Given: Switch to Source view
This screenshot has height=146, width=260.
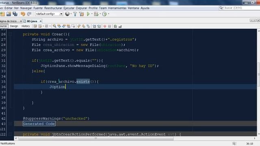Looking at the screenshot, I should [4, 26].
